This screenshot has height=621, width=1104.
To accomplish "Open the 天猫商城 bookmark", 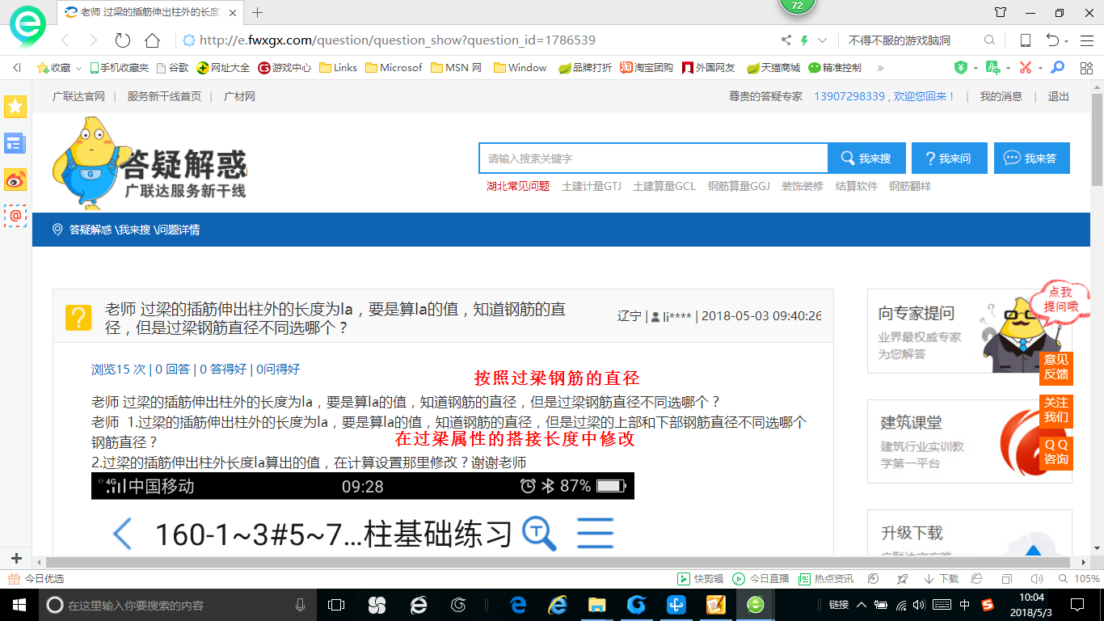I will [x=773, y=68].
